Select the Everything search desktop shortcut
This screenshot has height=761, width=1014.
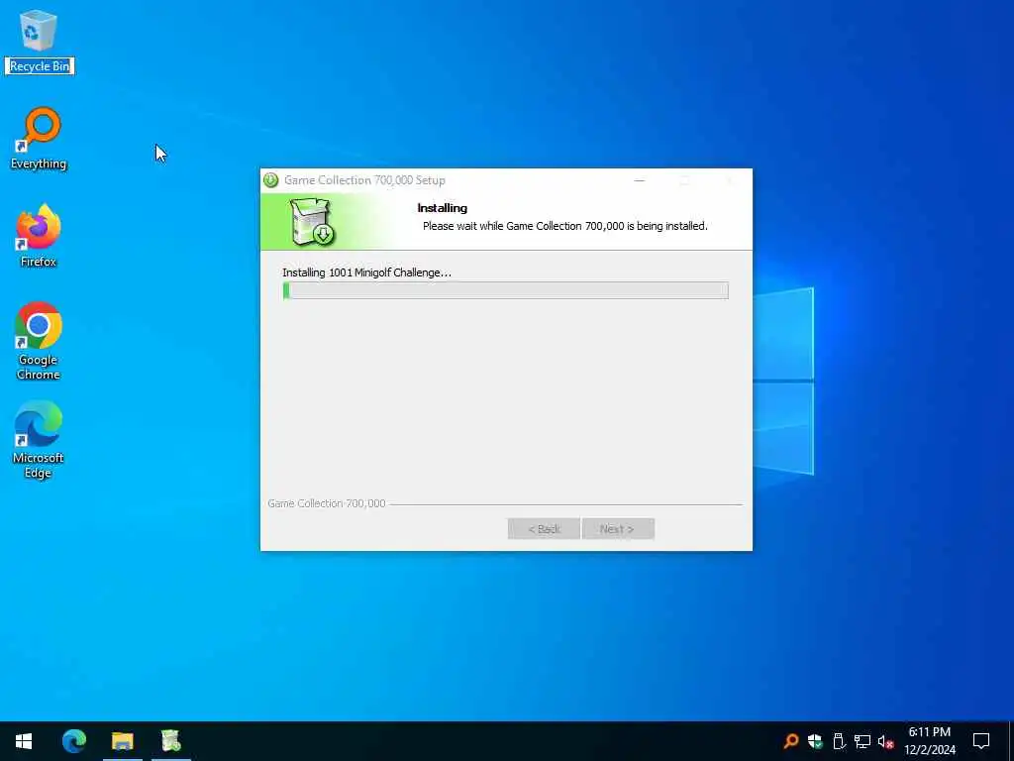pos(39,139)
